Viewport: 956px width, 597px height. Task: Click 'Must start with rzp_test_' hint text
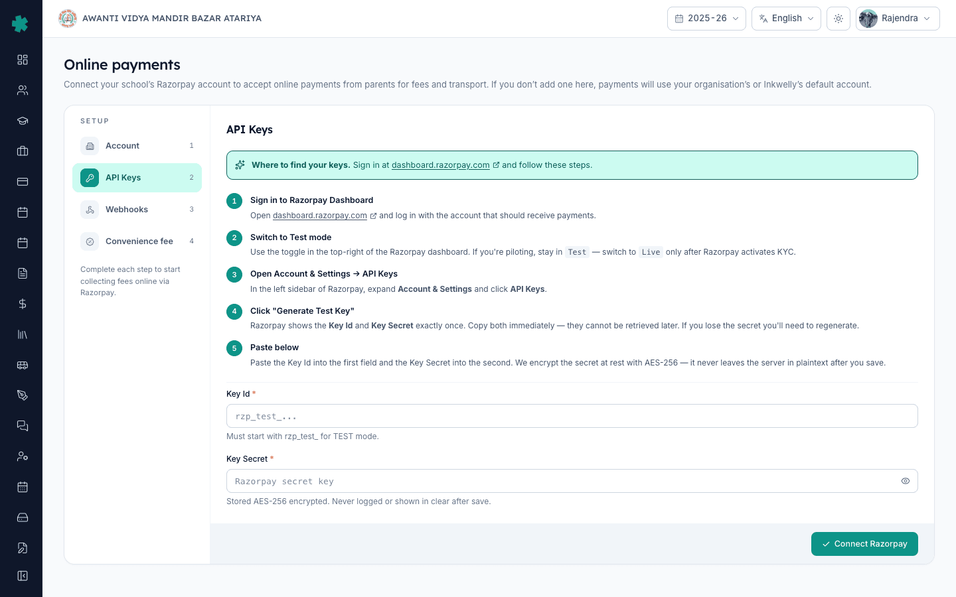[x=303, y=436]
